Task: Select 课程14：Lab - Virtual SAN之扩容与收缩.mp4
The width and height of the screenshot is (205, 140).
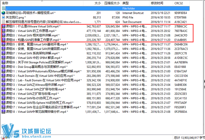Action: [36, 89]
